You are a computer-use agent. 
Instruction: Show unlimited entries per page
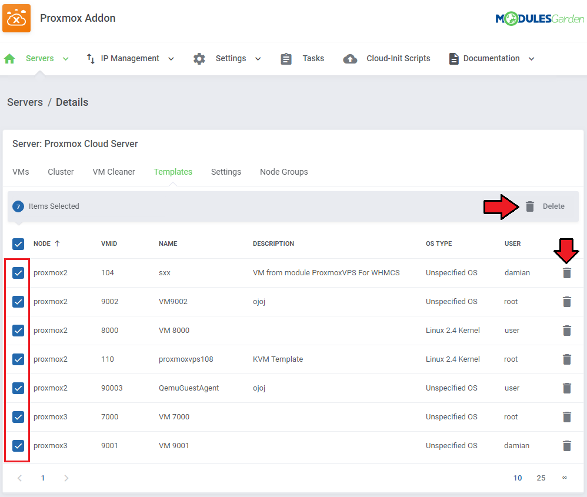[x=565, y=478]
